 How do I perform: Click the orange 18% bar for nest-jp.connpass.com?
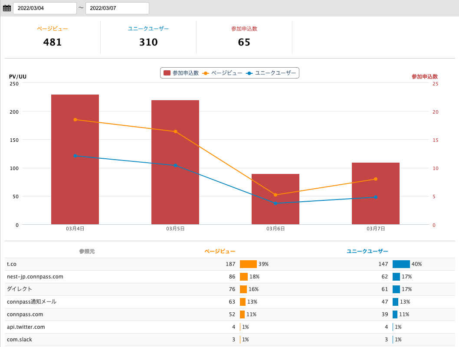pyautogui.click(x=244, y=276)
